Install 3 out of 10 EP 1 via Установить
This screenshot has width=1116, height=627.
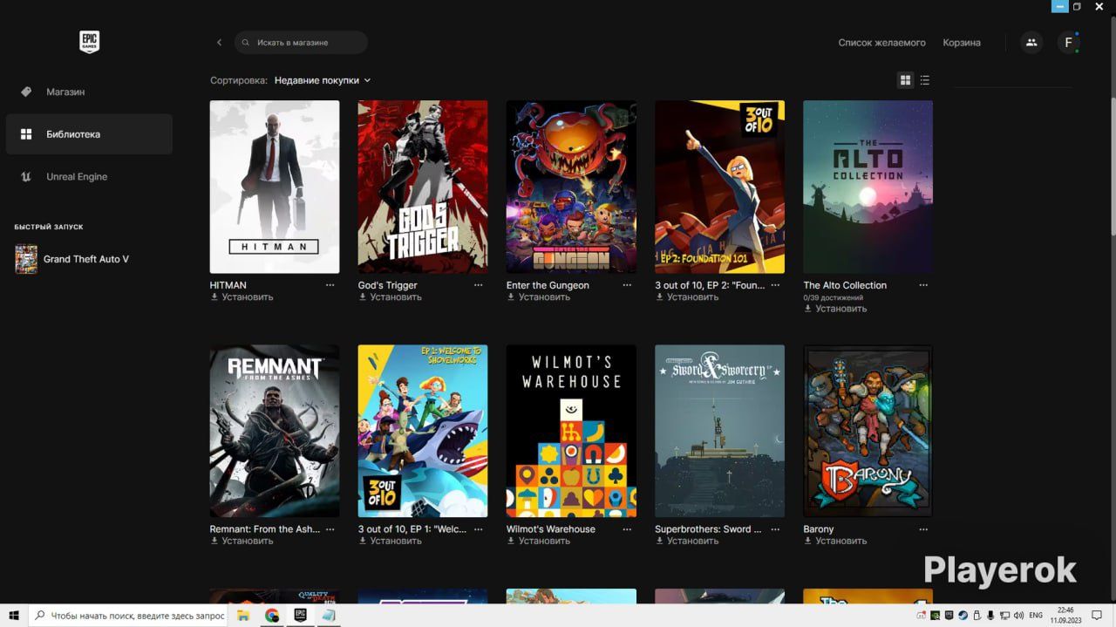pyautogui.click(x=390, y=541)
